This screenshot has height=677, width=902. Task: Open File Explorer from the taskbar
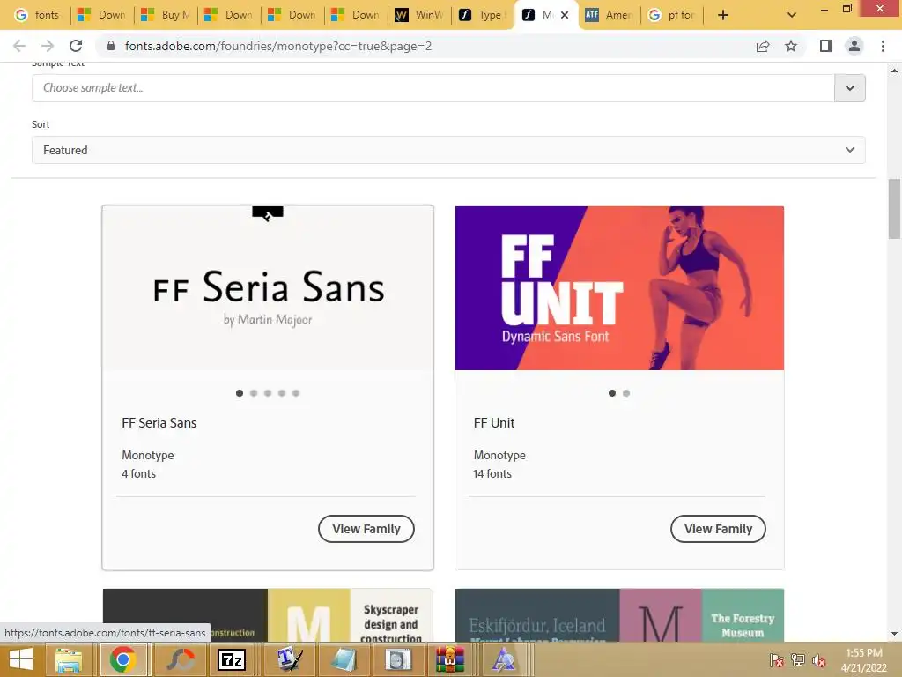point(68,659)
